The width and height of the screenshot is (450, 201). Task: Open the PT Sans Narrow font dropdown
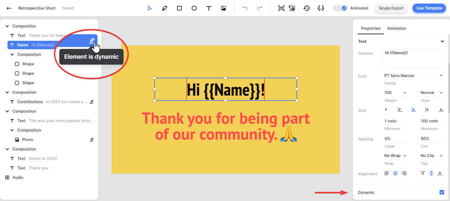413,76
